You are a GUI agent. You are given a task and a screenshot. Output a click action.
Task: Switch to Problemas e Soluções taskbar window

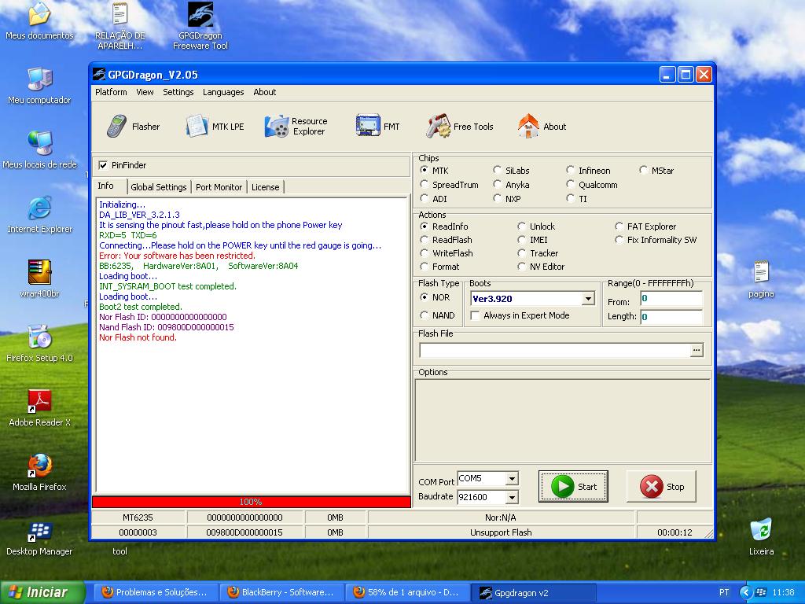tap(156, 592)
